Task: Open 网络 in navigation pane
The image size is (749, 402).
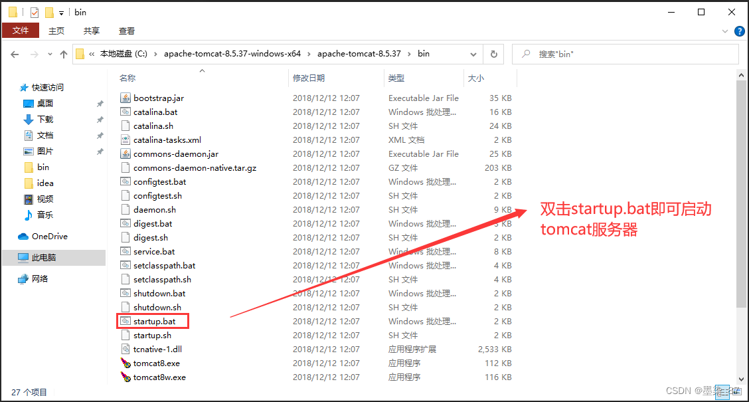Action: [33, 278]
